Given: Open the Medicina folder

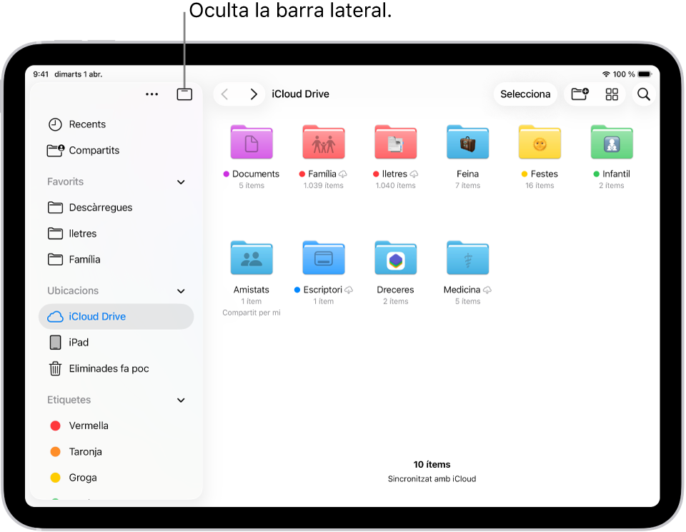Looking at the screenshot, I should (x=467, y=258).
